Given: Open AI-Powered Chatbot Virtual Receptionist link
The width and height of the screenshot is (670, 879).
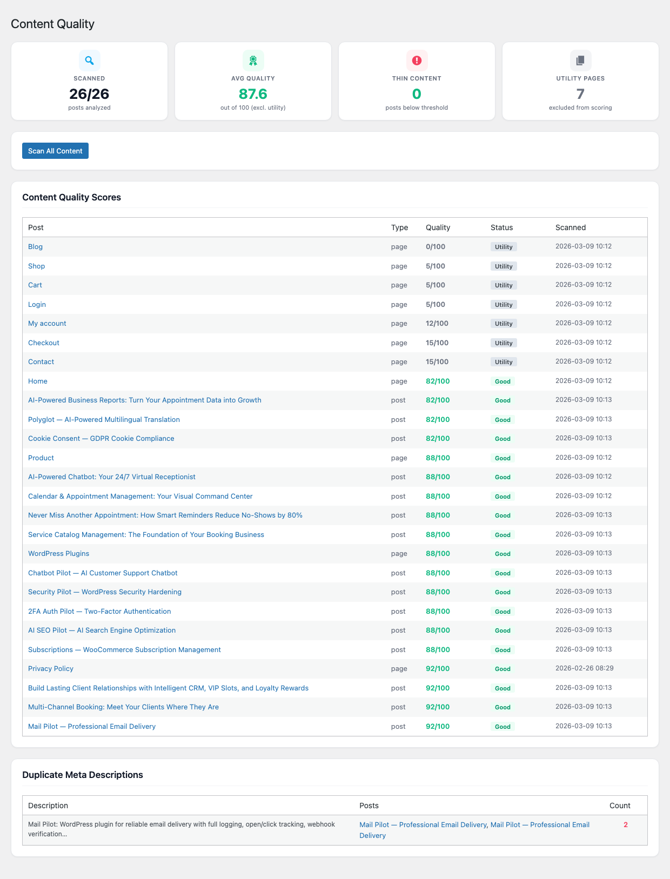Looking at the screenshot, I should 112,477.
